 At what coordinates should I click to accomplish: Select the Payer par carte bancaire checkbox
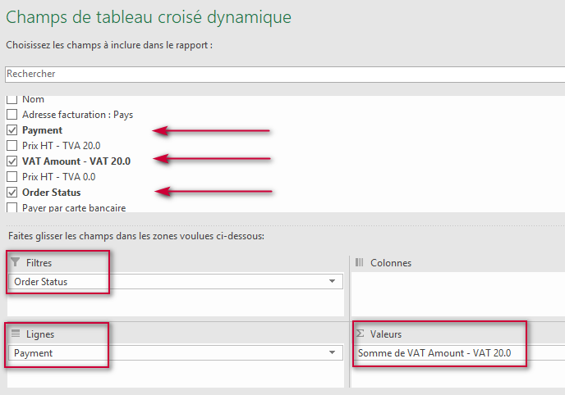[x=12, y=208]
